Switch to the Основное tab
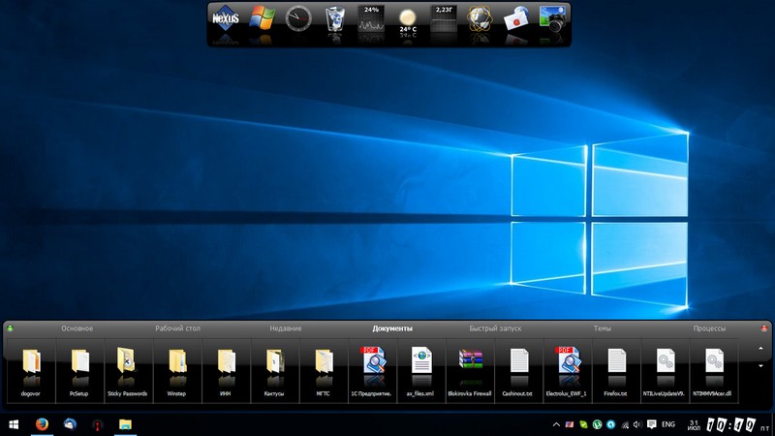This screenshot has height=436, width=775. pyautogui.click(x=77, y=328)
